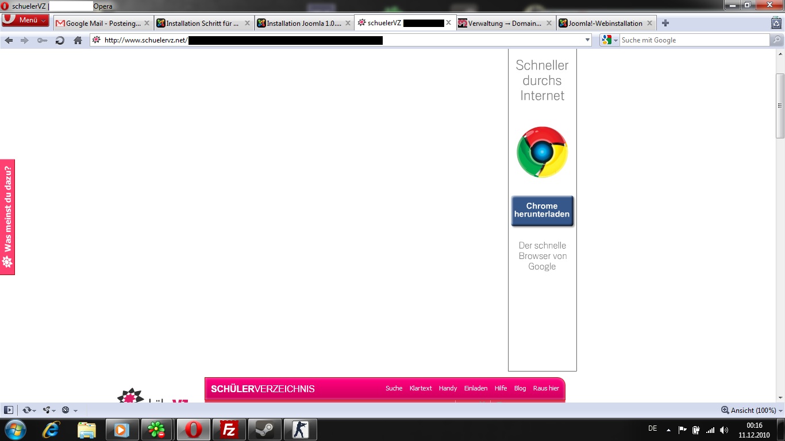785x441 pixels.
Task: Open the Windows Start menu
Action: (x=15, y=430)
